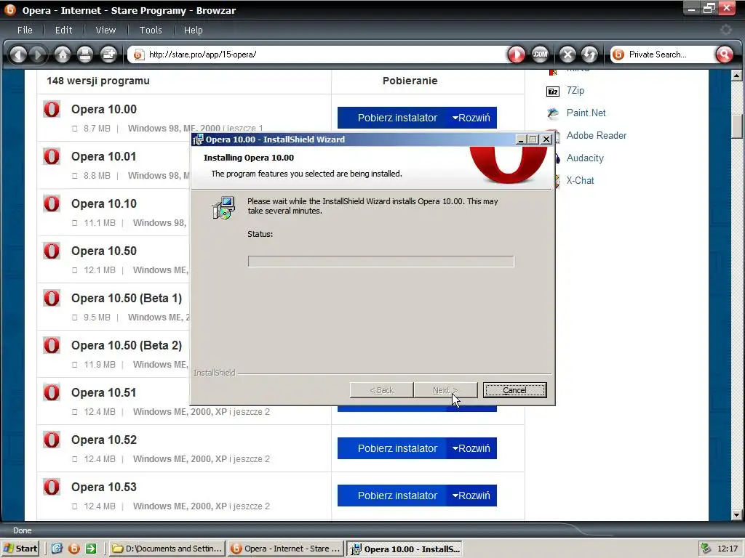Refresh the page with reload icon
The image size is (745, 558).
[589, 54]
